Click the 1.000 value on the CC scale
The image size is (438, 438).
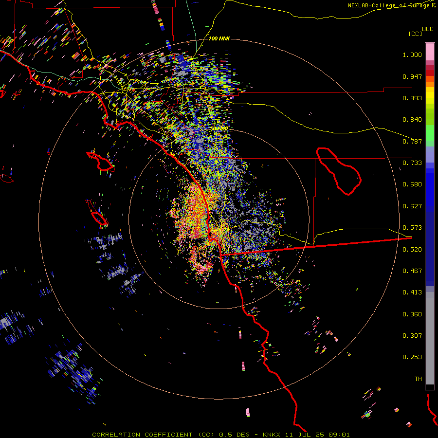point(412,55)
